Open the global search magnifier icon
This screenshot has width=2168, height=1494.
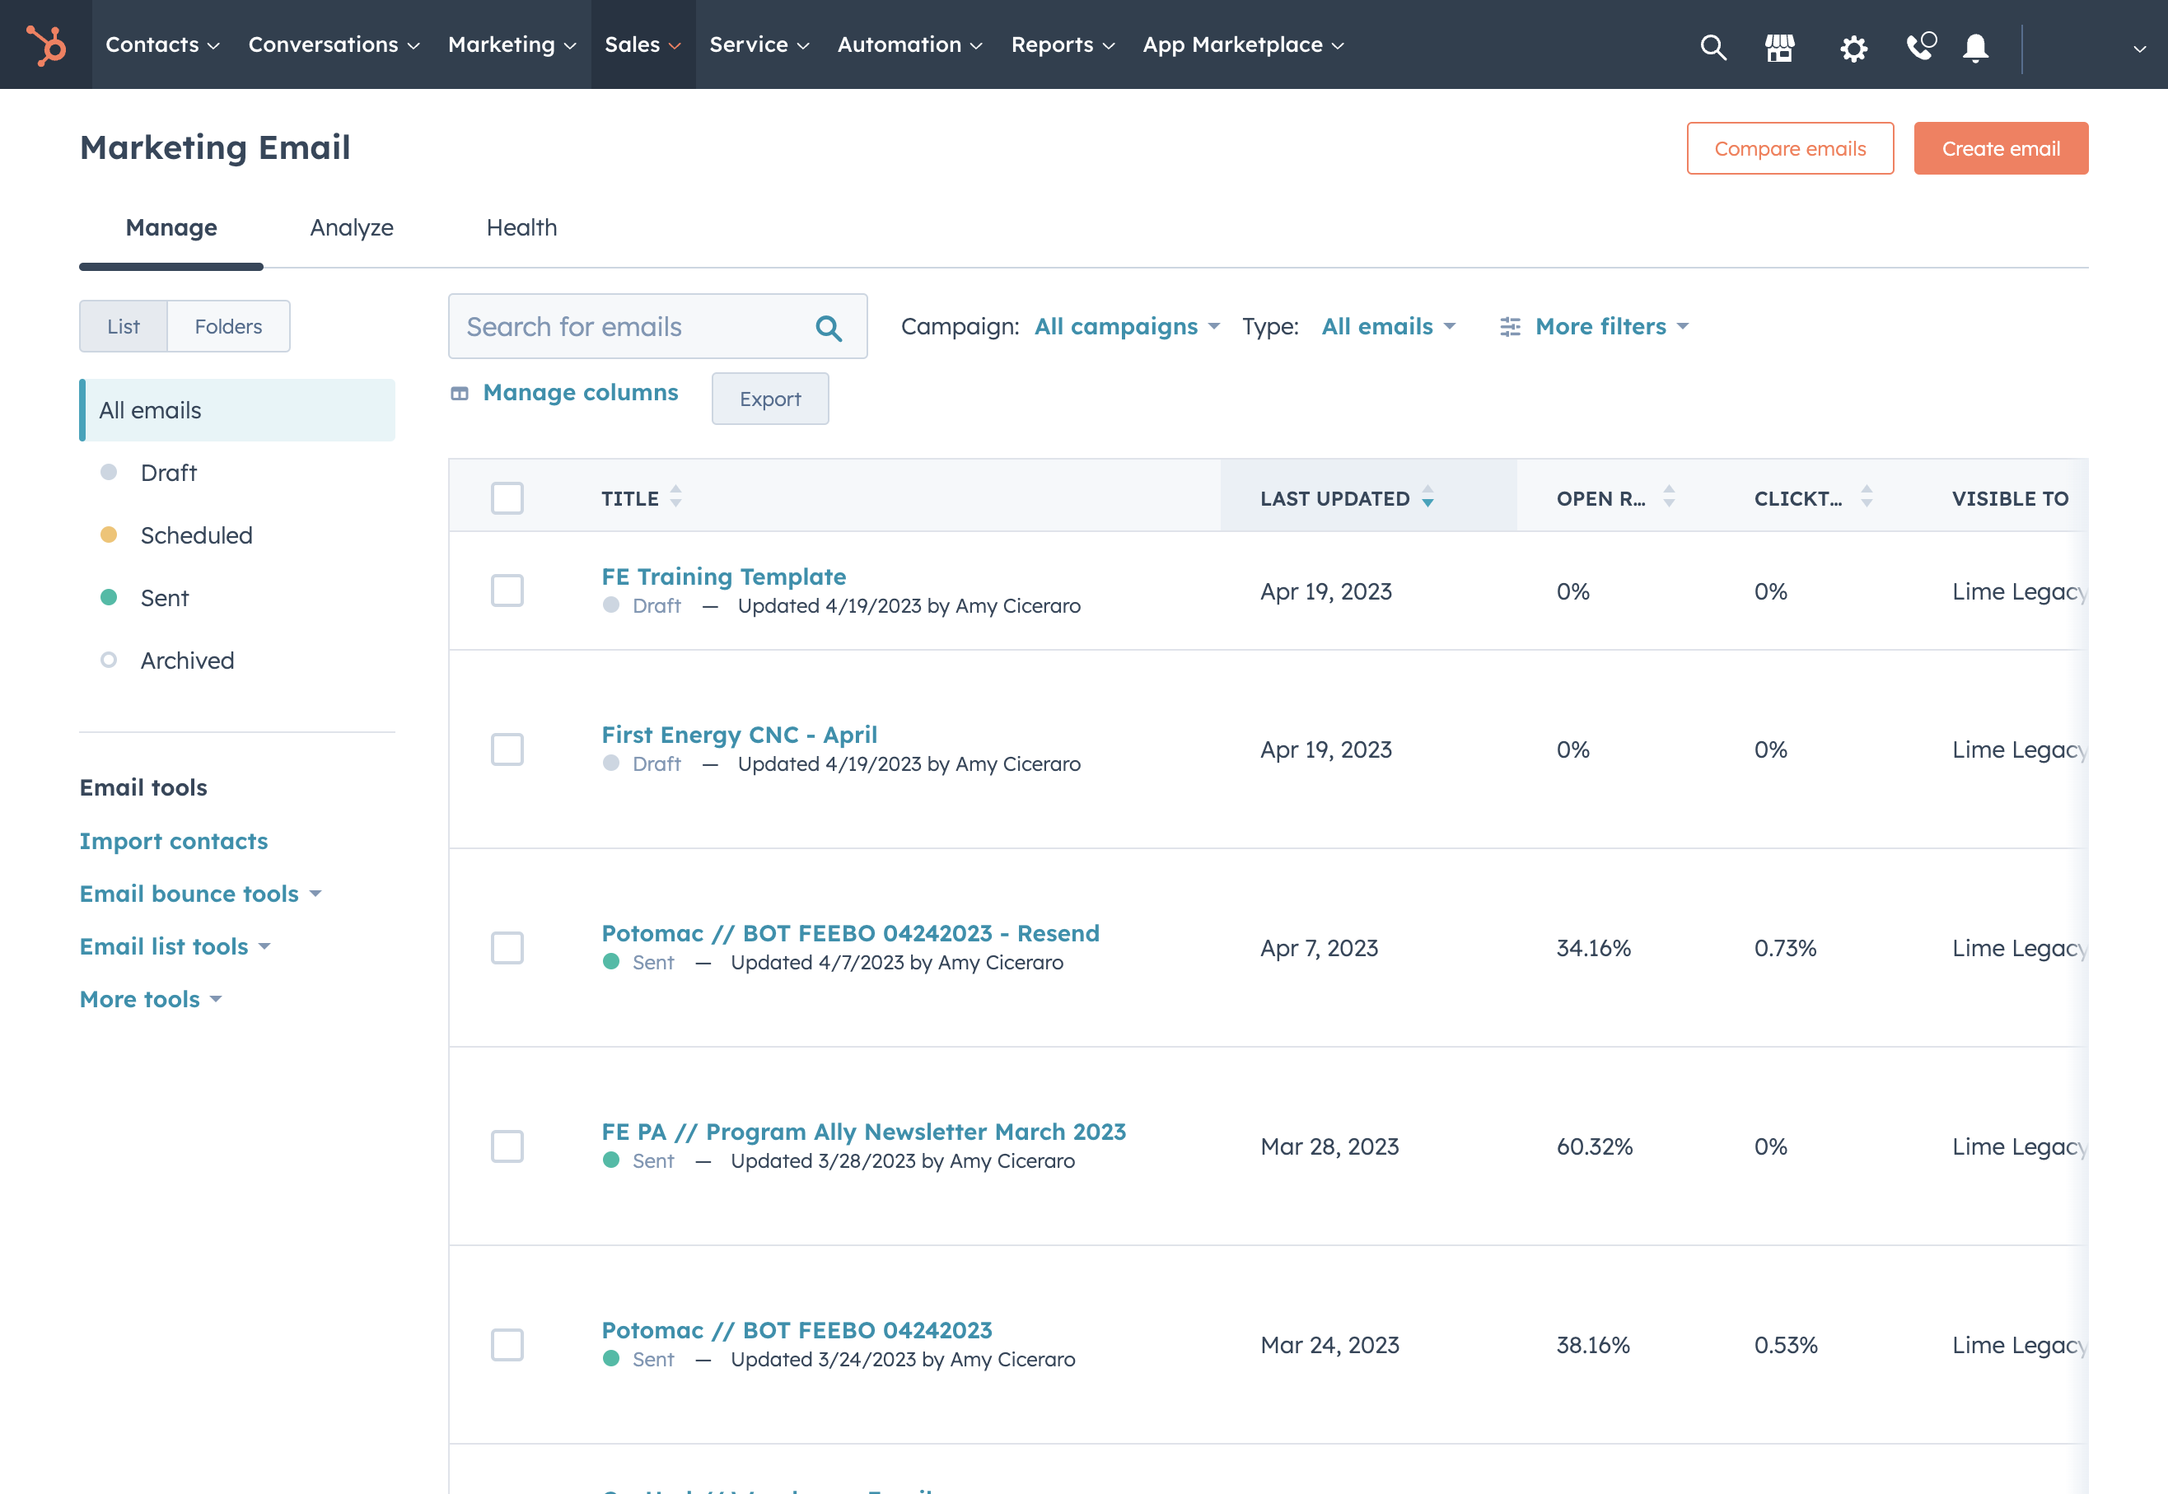[x=1713, y=47]
